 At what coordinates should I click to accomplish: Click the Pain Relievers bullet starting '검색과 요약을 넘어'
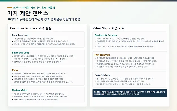127,61
